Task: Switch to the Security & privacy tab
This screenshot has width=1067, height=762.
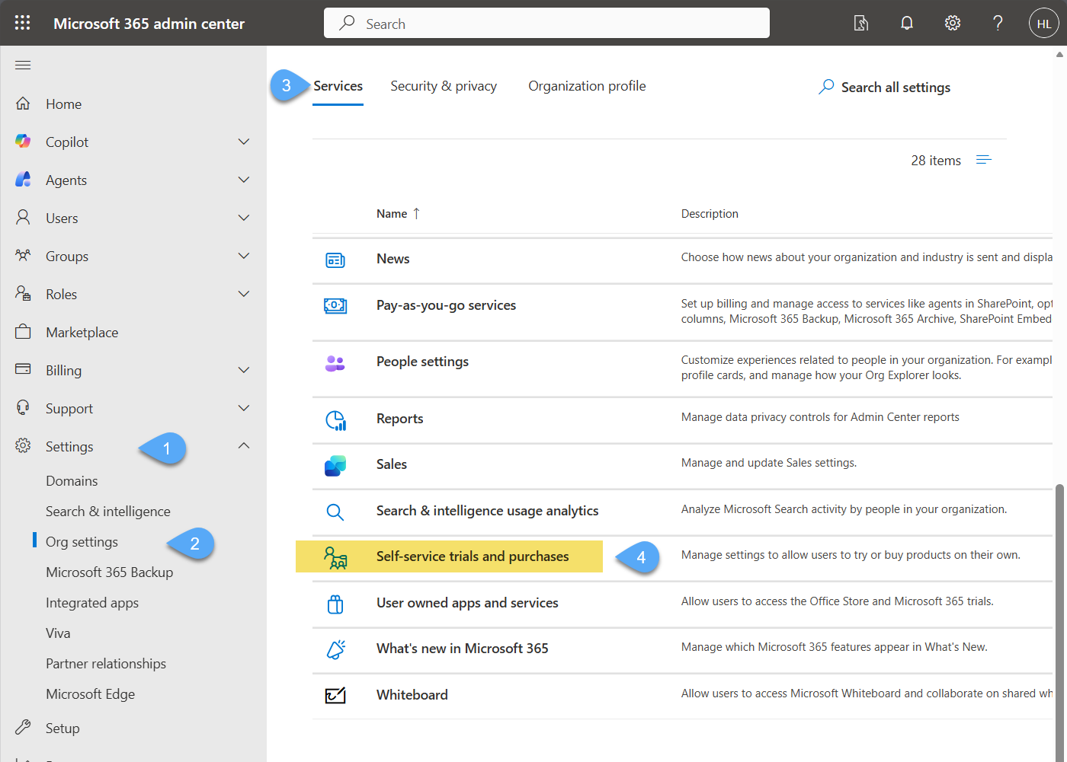Action: 444,86
